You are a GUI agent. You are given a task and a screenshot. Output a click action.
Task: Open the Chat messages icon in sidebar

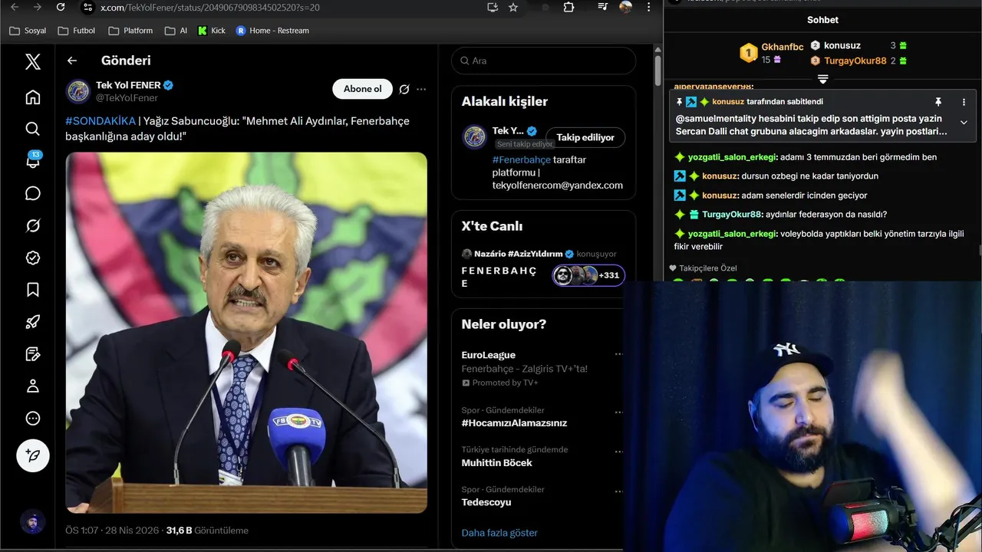(x=32, y=193)
